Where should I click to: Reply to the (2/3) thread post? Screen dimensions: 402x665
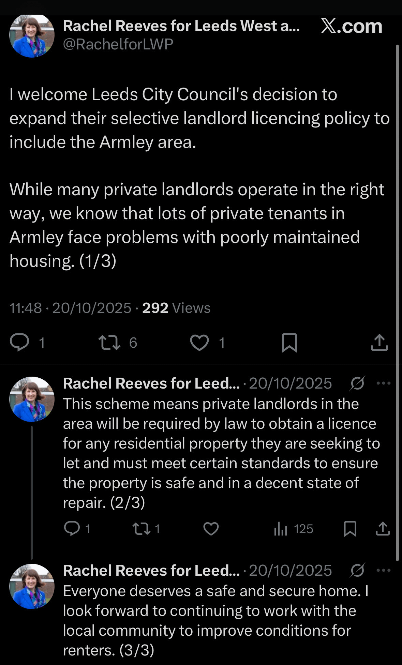click(72, 529)
